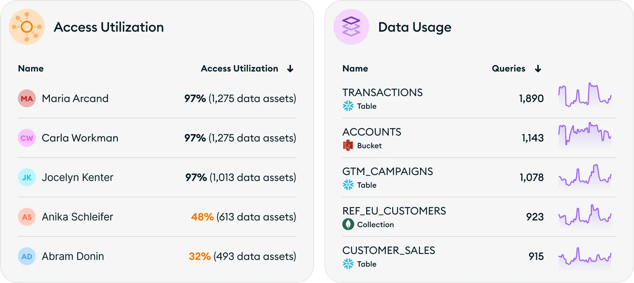Toggle sort arrow beside Queries column

[x=538, y=69]
